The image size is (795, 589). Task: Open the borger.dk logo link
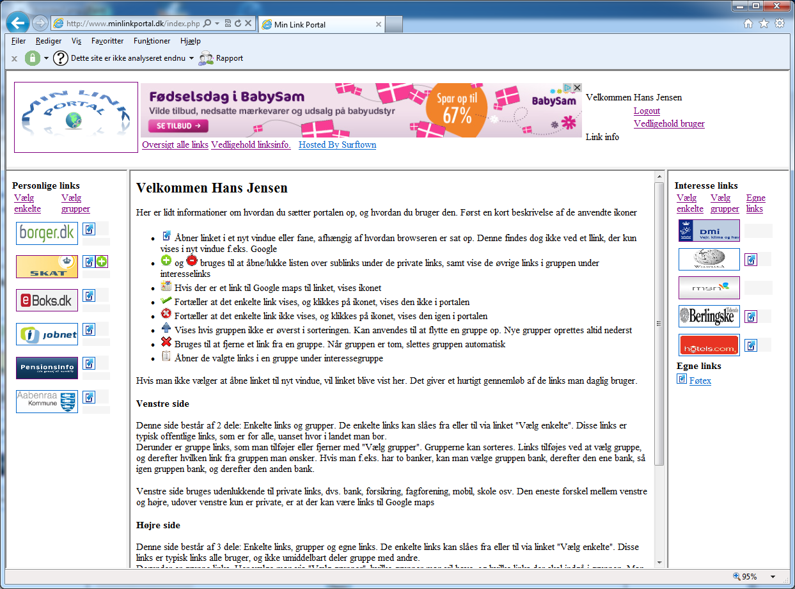[47, 233]
